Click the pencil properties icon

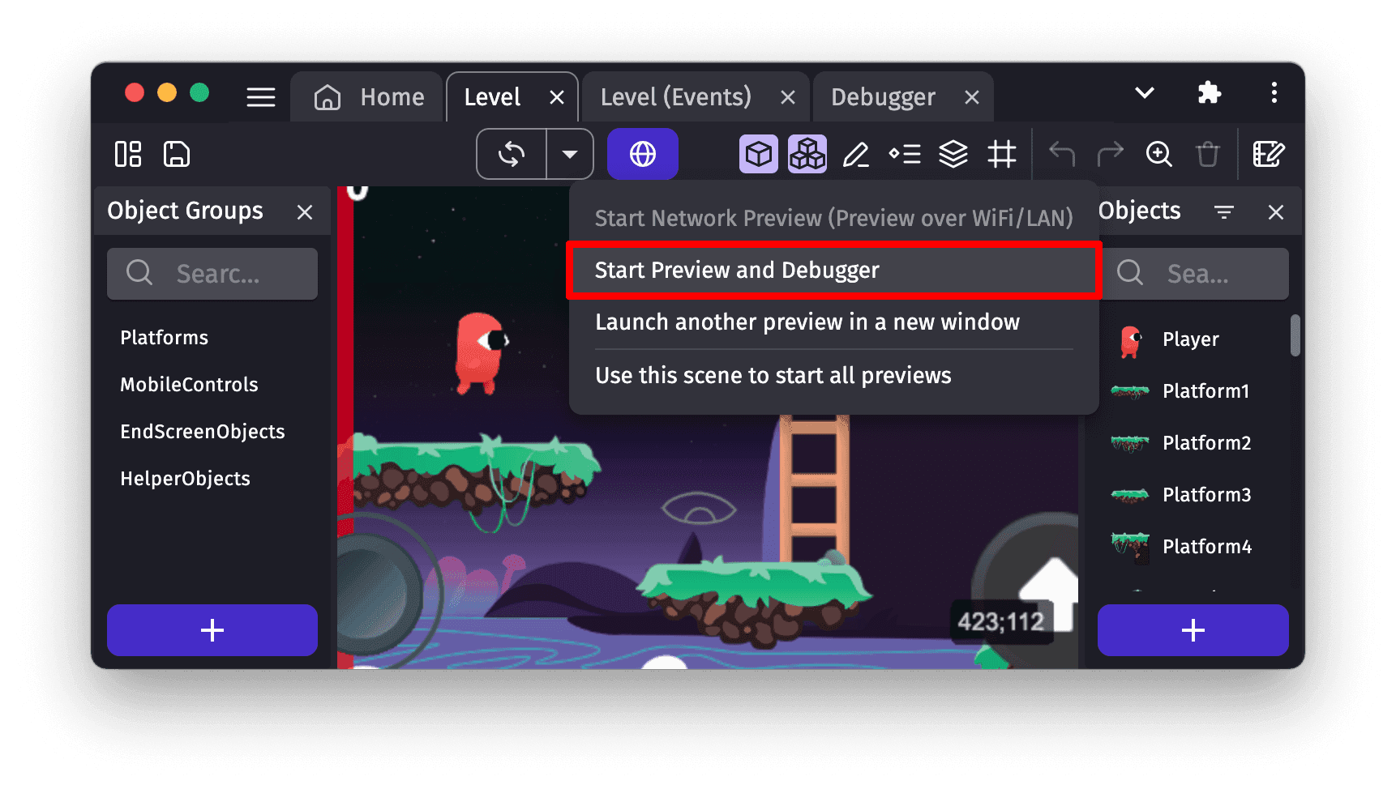coord(856,154)
